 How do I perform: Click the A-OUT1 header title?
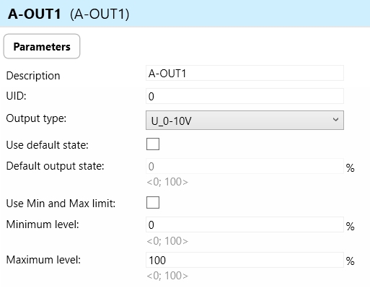coord(35,14)
